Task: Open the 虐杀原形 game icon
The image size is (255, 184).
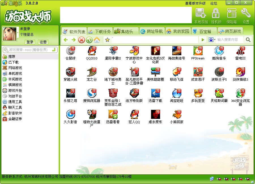Action: tap(155, 114)
